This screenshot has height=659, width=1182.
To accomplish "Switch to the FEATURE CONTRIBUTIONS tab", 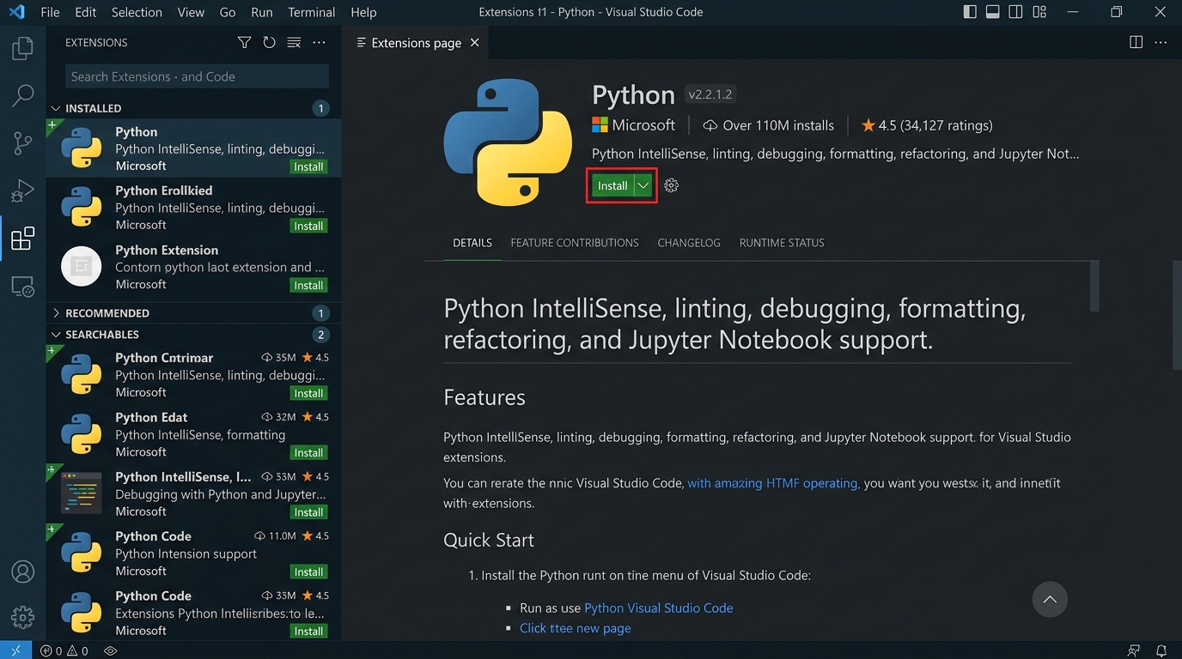I will pyautogui.click(x=575, y=243).
